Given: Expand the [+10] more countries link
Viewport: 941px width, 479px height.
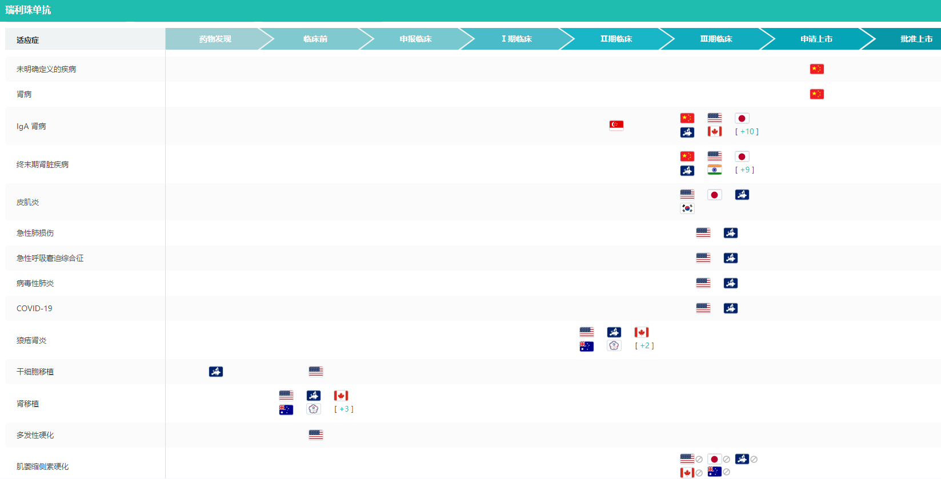Looking at the screenshot, I should tap(747, 132).
